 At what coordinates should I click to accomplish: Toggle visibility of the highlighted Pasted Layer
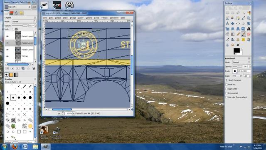(7, 43)
